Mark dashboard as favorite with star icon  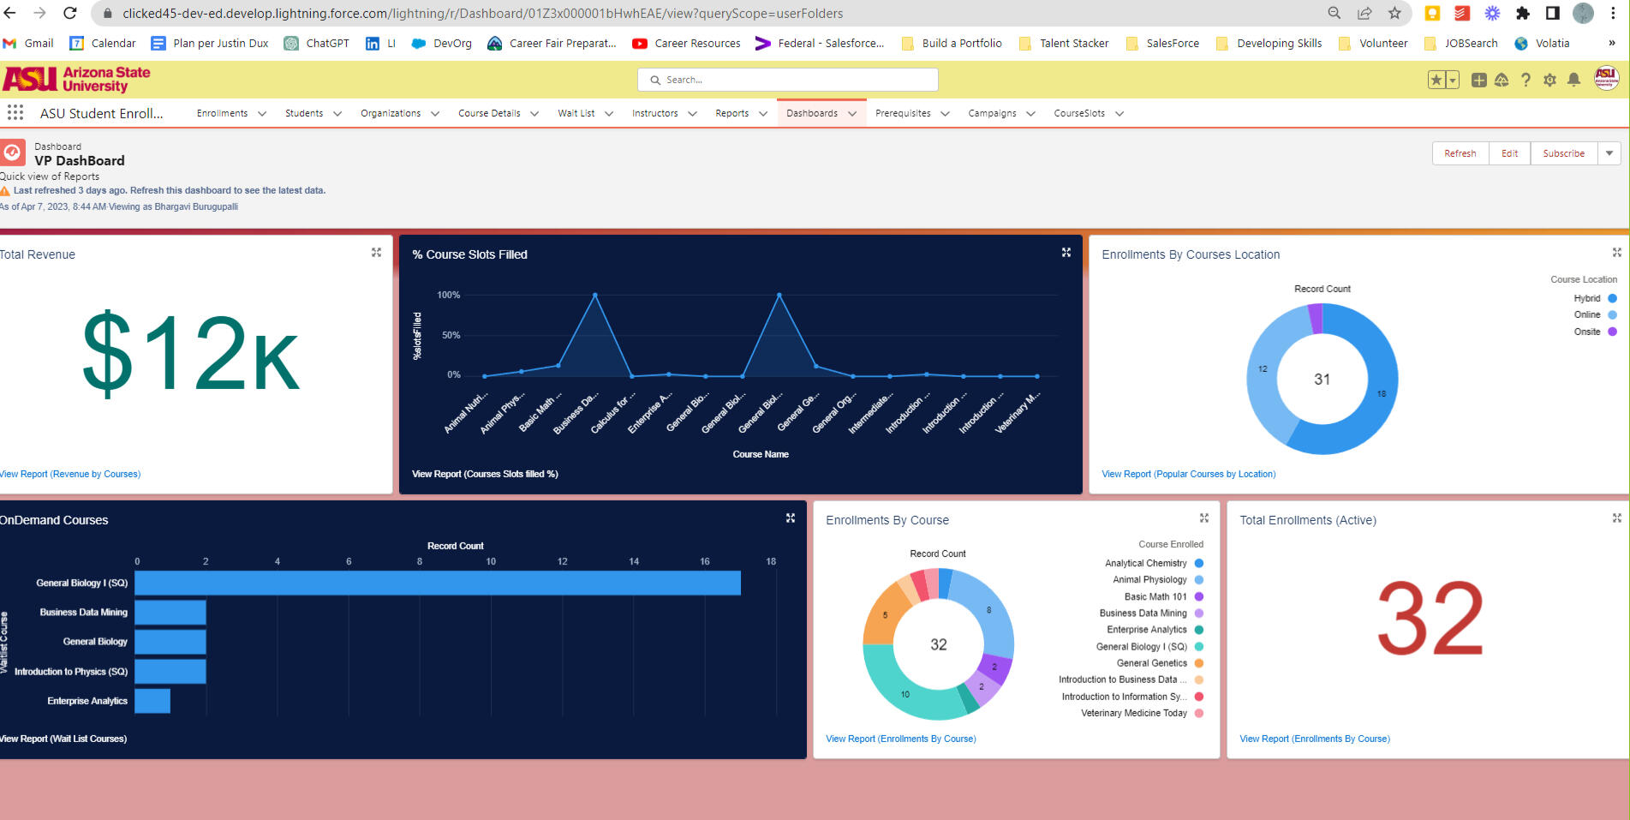pyautogui.click(x=1436, y=79)
